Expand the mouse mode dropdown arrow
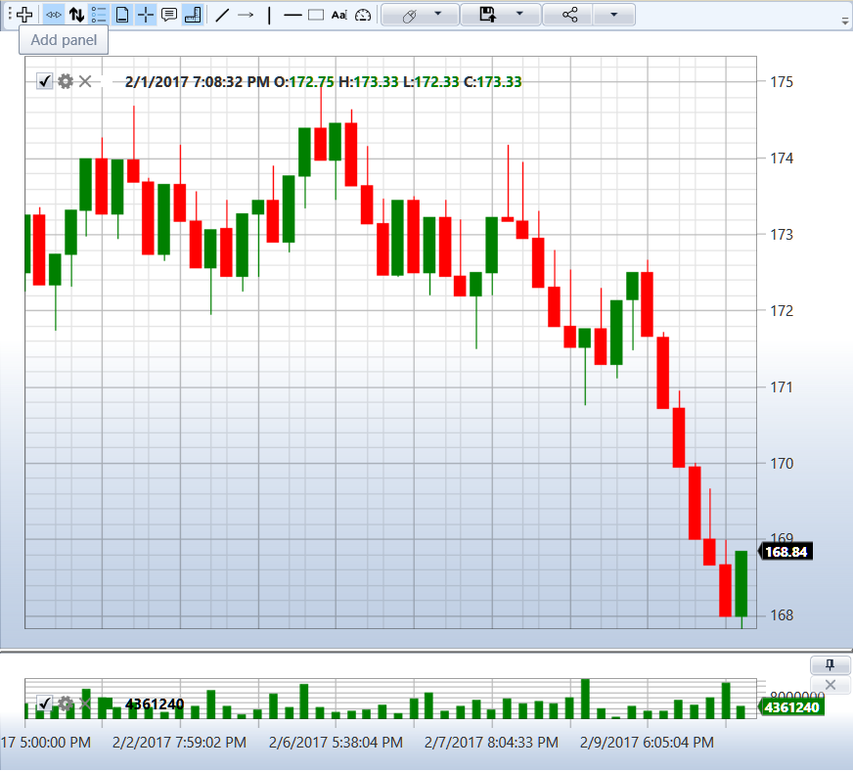 438,14
